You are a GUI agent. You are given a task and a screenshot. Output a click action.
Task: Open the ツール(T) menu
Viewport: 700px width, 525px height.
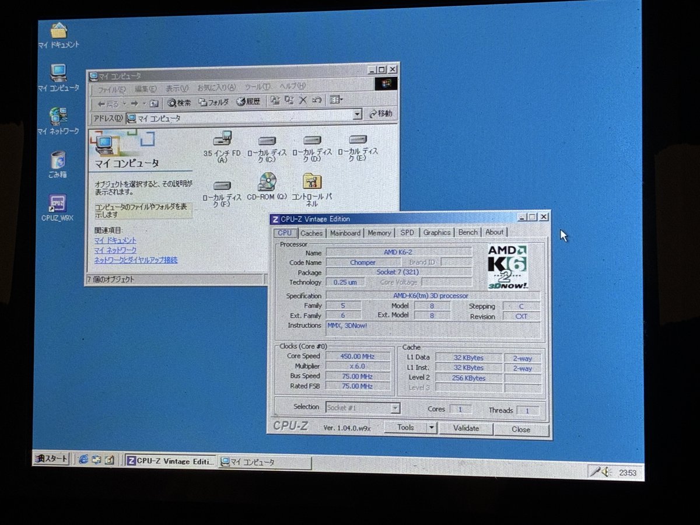pyautogui.click(x=257, y=87)
